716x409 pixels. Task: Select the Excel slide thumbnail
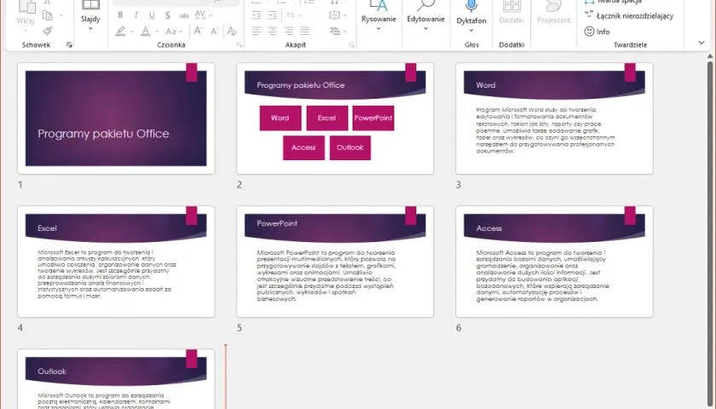(x=116, y=262)
